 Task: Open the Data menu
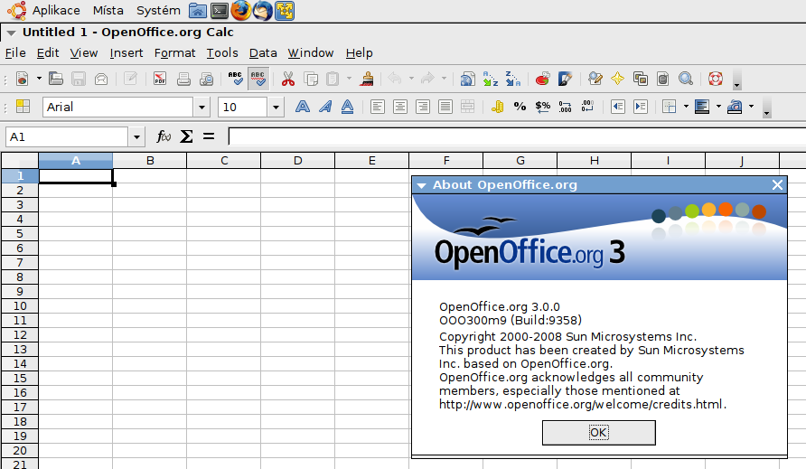point(263,53)
